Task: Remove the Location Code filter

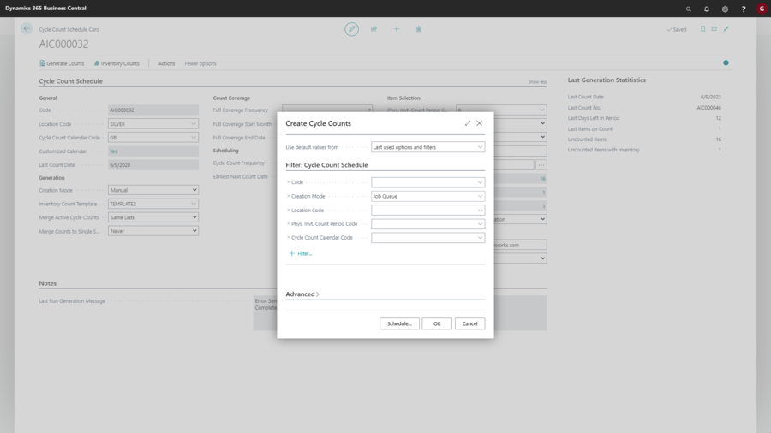Action: (289, 210)
